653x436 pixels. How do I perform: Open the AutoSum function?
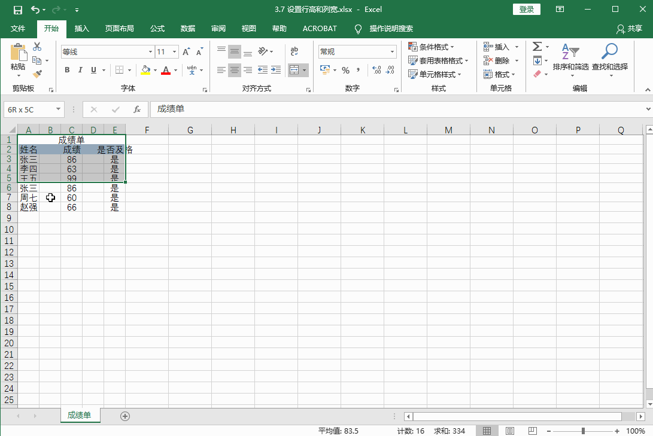coord(538,46)
